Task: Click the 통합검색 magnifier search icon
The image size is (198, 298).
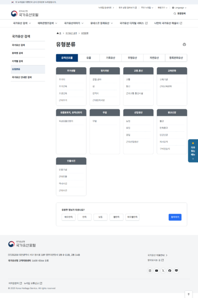Action: (x=175, y=13)
